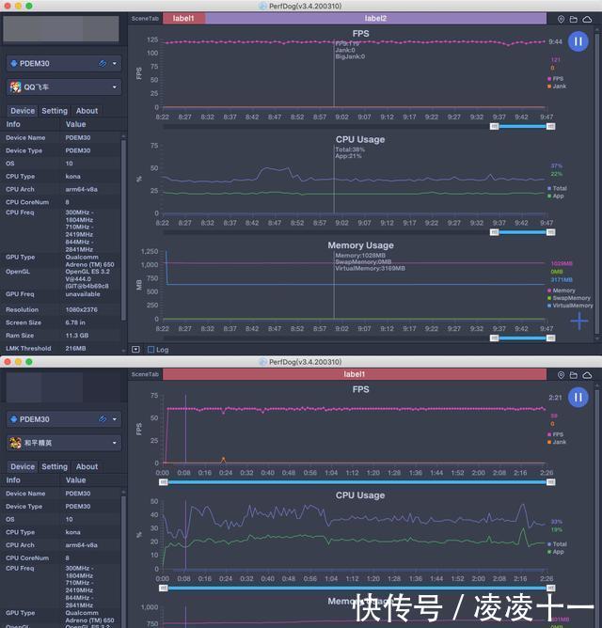The image size is (602, 628).
Task: Click cloud upload icon in top window
Action: pyautogui.click(x=587, y=19)
